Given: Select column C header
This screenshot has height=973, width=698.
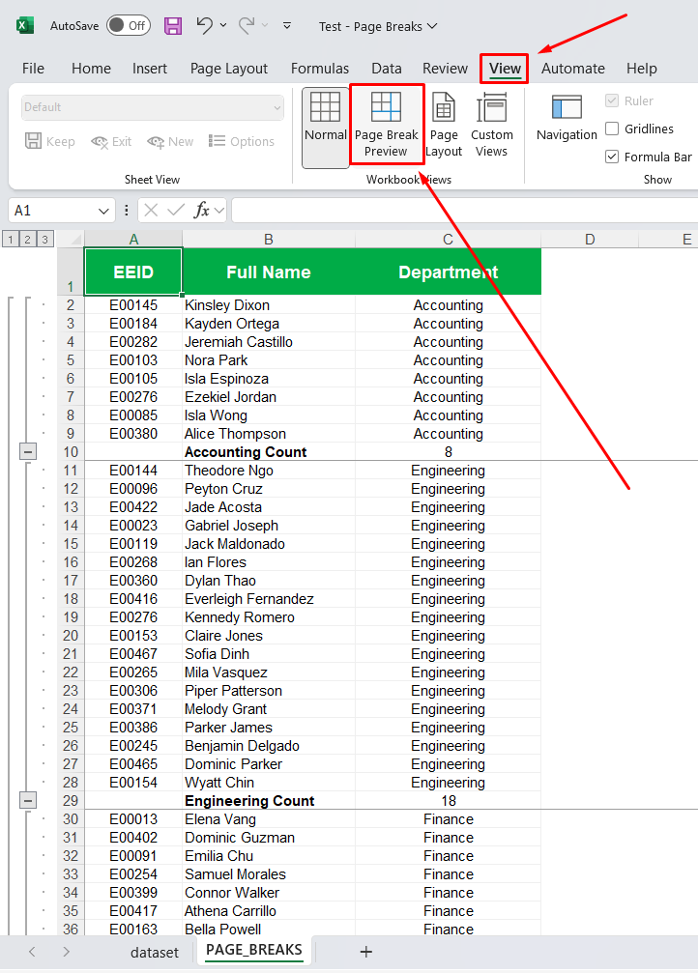Looking at the screenshot, I should coord(448,239).
